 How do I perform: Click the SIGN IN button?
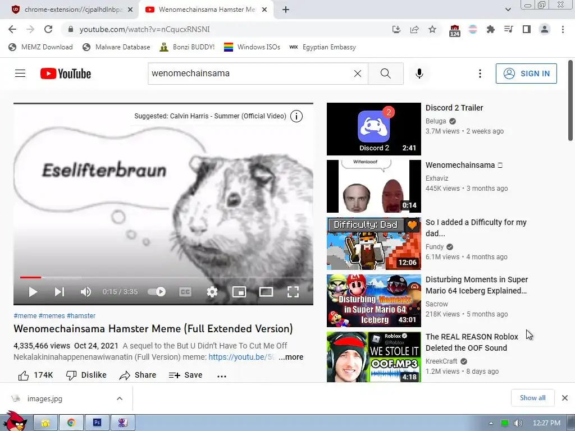point(526,74)
